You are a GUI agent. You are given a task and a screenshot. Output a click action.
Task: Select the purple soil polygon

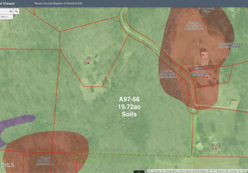click(15, 125)
